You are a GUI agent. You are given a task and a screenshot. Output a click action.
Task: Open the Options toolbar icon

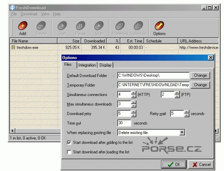click(x=159, y=26)
